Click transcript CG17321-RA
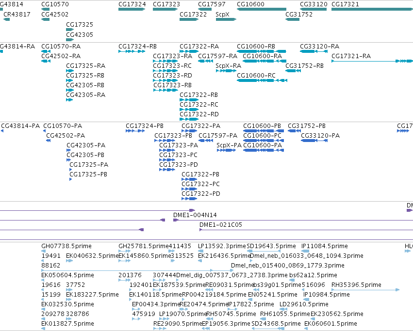Screen dimensions: 413x331 372,61
